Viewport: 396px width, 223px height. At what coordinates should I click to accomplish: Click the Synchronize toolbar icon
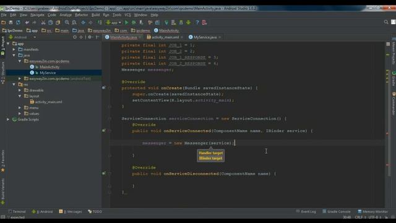(x=18, y=22)
